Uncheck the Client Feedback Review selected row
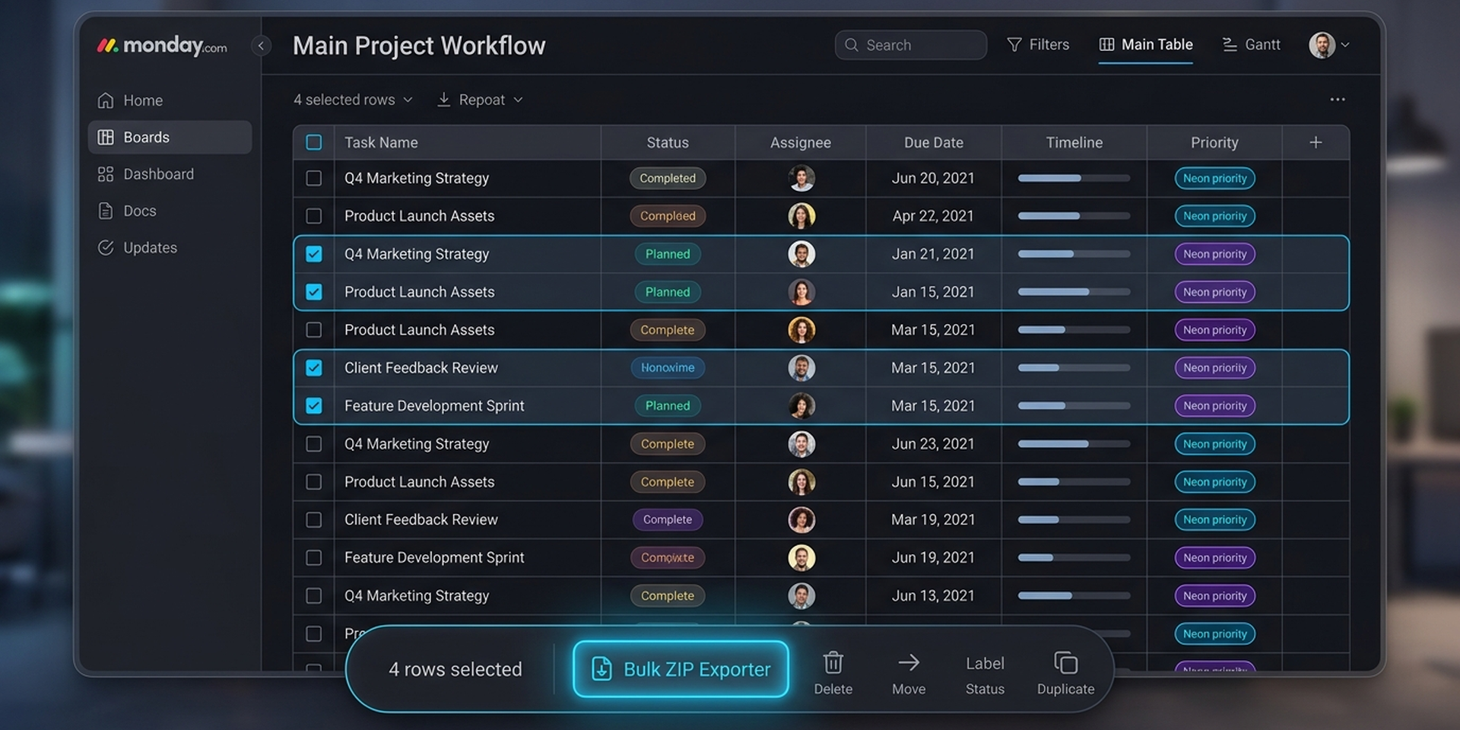 tap(313, 368)
